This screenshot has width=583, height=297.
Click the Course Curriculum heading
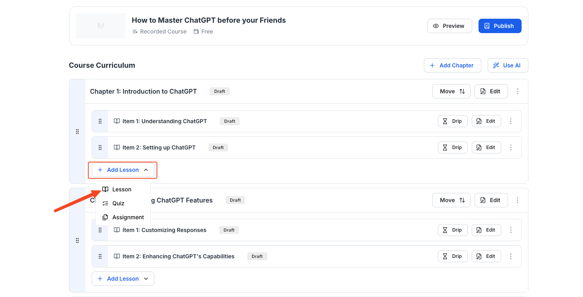point(102,65)
